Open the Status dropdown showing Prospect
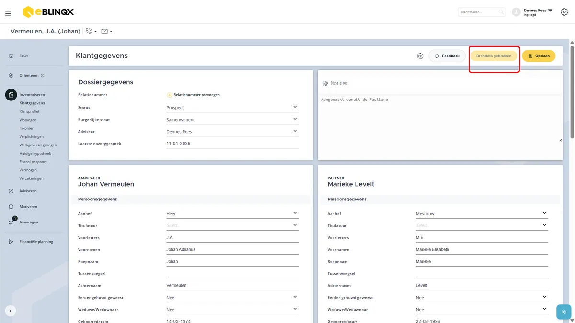 pos(232,107)
